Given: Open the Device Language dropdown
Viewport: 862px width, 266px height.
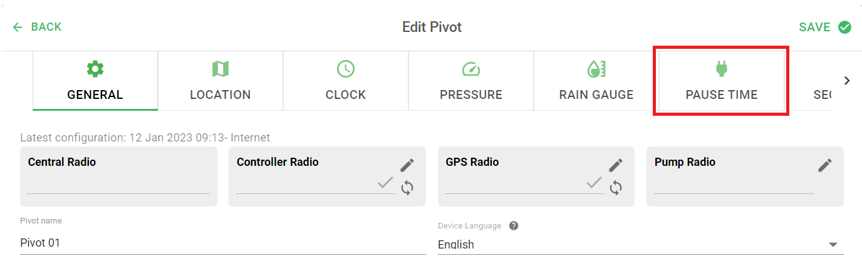Looking at the screenshot, I should coord(640,244).
